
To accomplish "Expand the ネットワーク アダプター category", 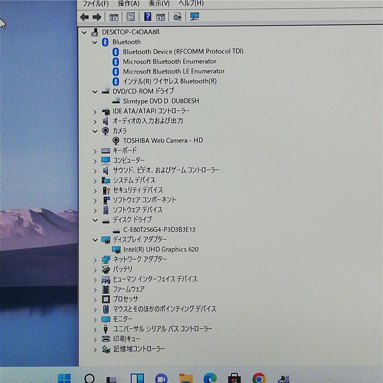I will [95, 260].
